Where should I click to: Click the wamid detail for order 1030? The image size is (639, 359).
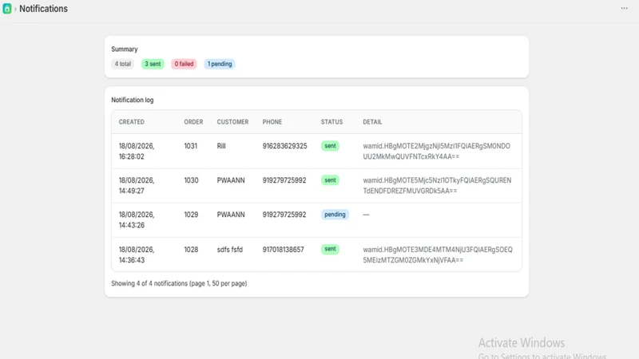point(437,186)
